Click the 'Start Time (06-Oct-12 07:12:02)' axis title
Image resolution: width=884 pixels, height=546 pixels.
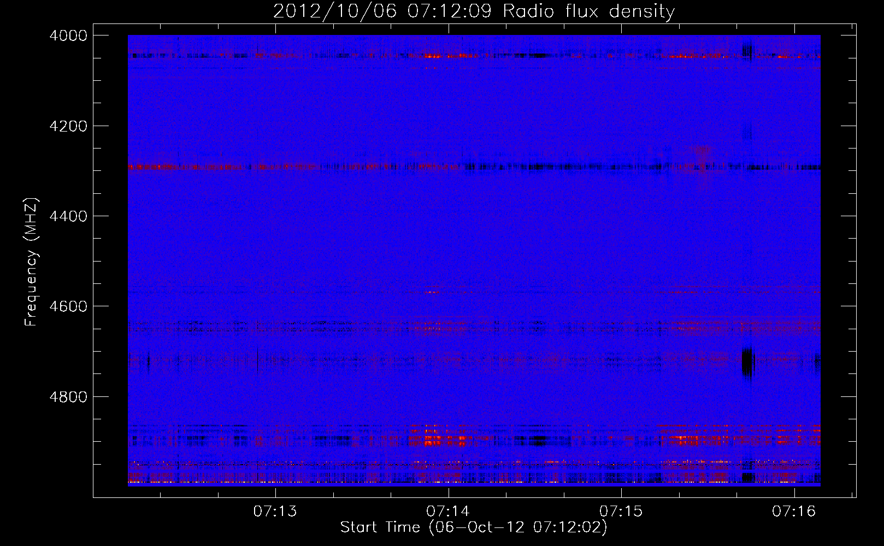point(474,527)
